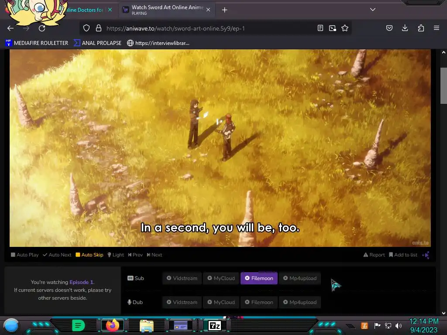Open picture-in-picture icon in address bar
This screenshot has height=335, width=447.
pyautogui.click(x=332, y=28)
